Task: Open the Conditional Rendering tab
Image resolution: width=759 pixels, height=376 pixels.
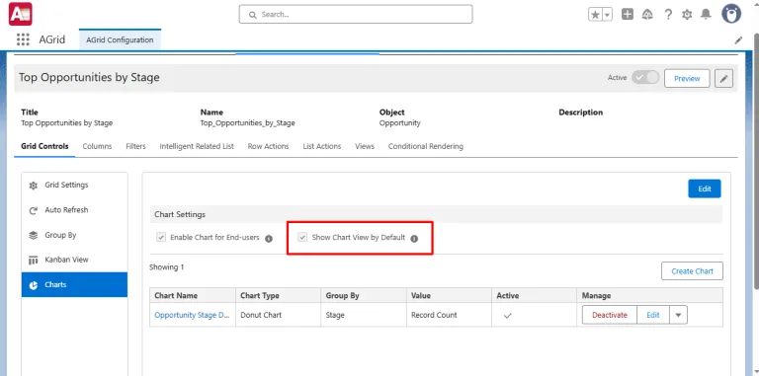Action: [x=426, y=146]
